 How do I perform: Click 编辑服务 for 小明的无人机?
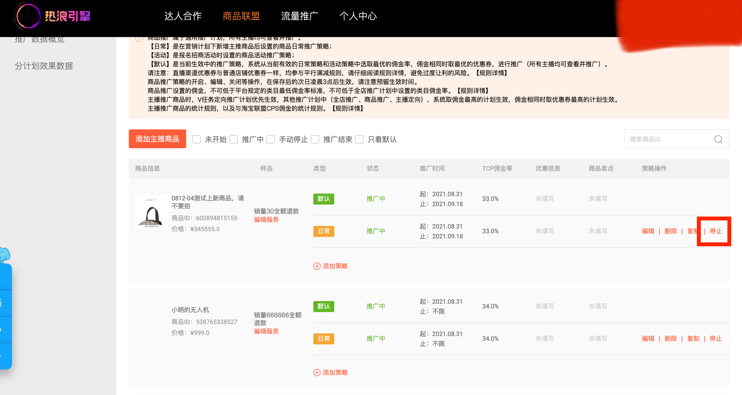[266, 331]
